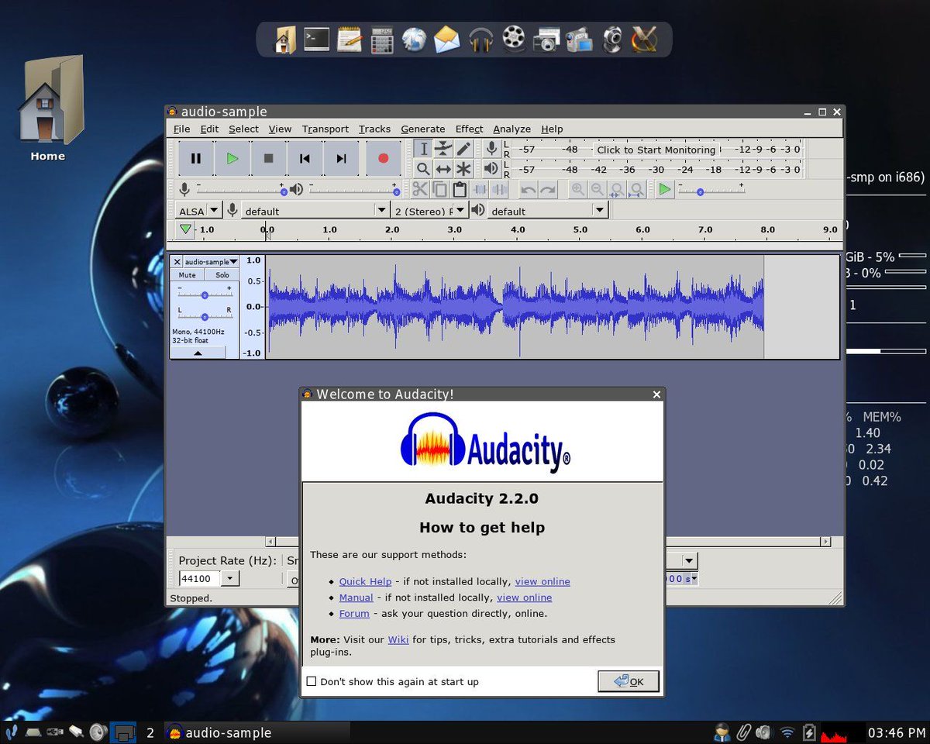Click the scissors Cut icon
930x744 pixels.
click(x=420, y=189)
